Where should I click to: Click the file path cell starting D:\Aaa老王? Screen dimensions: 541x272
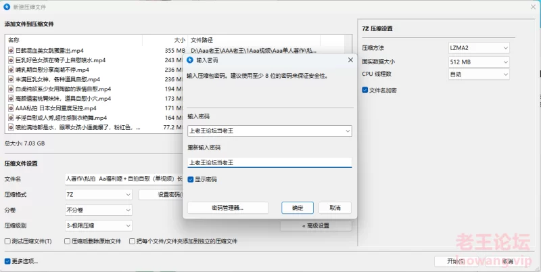(254, 50)
